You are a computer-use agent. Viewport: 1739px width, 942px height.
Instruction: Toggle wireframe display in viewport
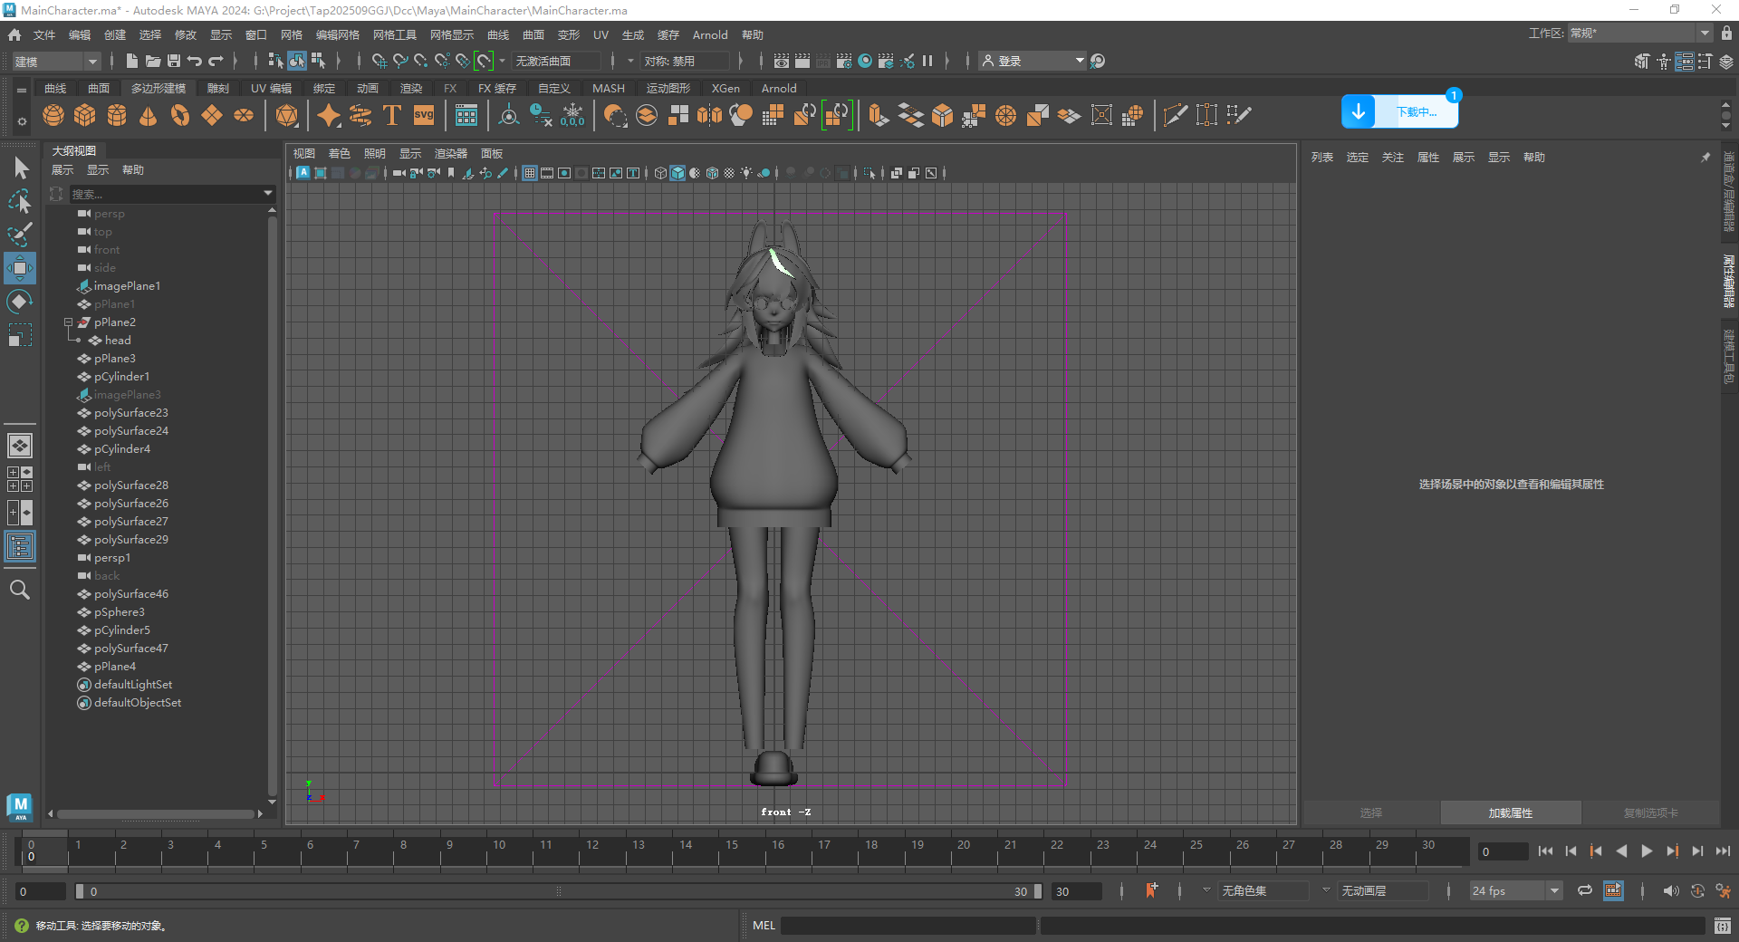(x=660, y=173)
